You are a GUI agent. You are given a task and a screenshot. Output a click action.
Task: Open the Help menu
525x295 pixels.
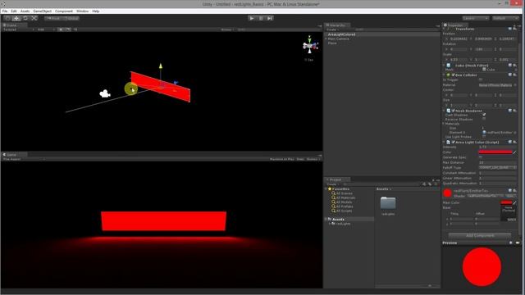pos(96,11)
